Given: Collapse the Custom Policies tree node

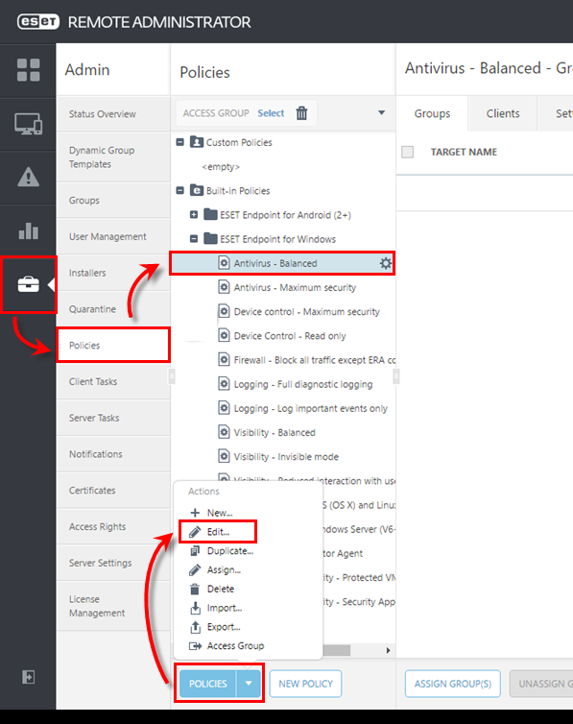Looking at the screenshot, I should (x=180, y=142).
